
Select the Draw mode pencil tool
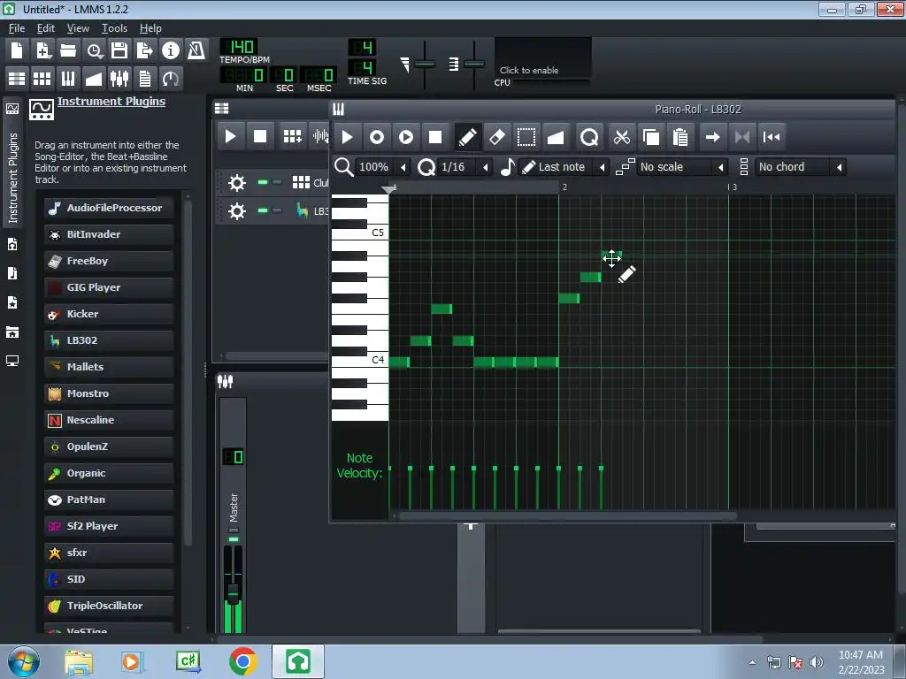467,137
